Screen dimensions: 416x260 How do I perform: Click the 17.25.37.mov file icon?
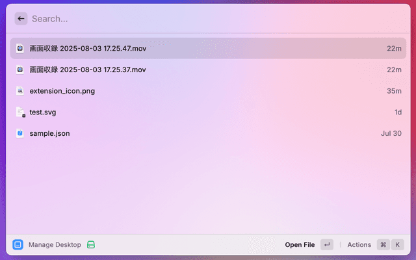pos(20,70)
